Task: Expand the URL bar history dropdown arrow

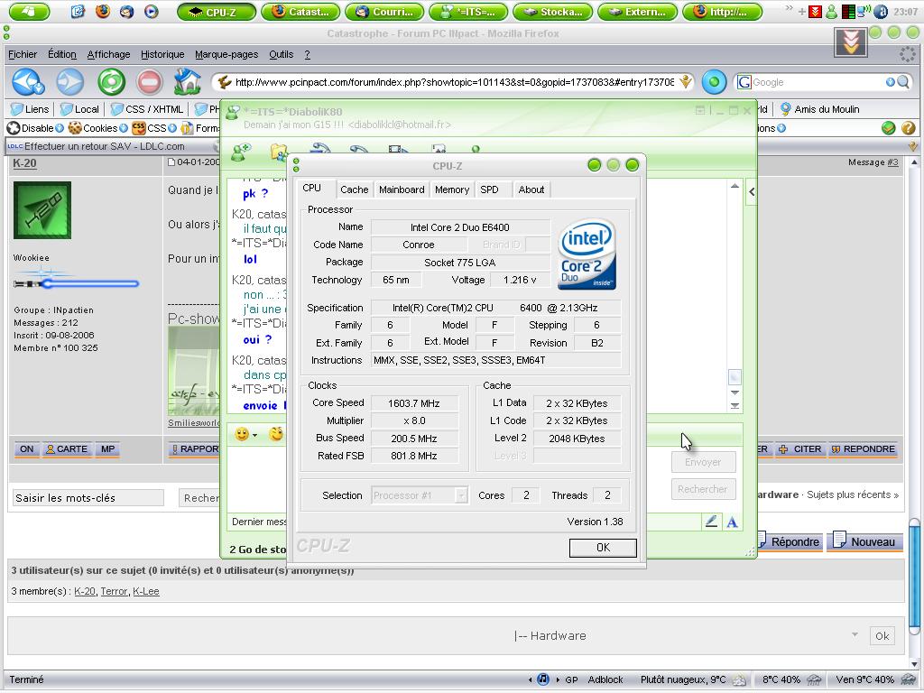Action: coord(686,82)
